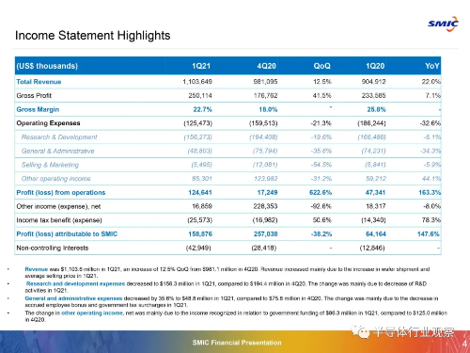Select the gross margin '25.8%' cell
This screenshot has width=470, height=353.
click(376, 109)
